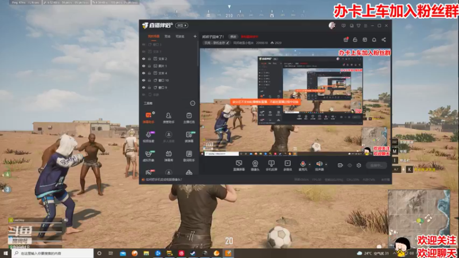459x258 pixels.
Task: Switch to the 我的场景 scene tab
Action: click(154, 37)
